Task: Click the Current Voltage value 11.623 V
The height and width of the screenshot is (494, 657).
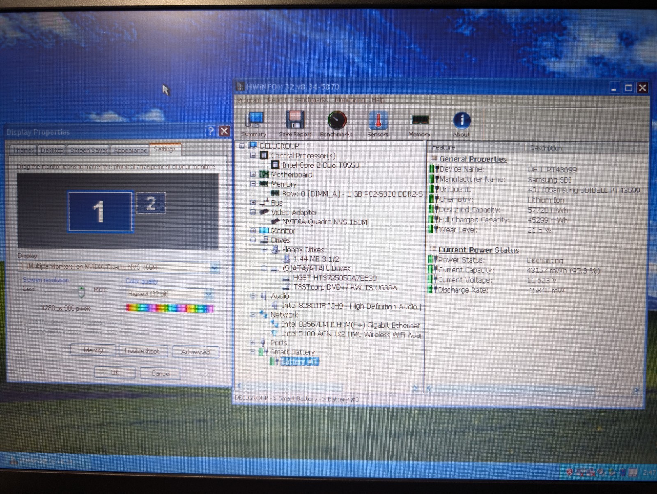Action: click(542, 281)
